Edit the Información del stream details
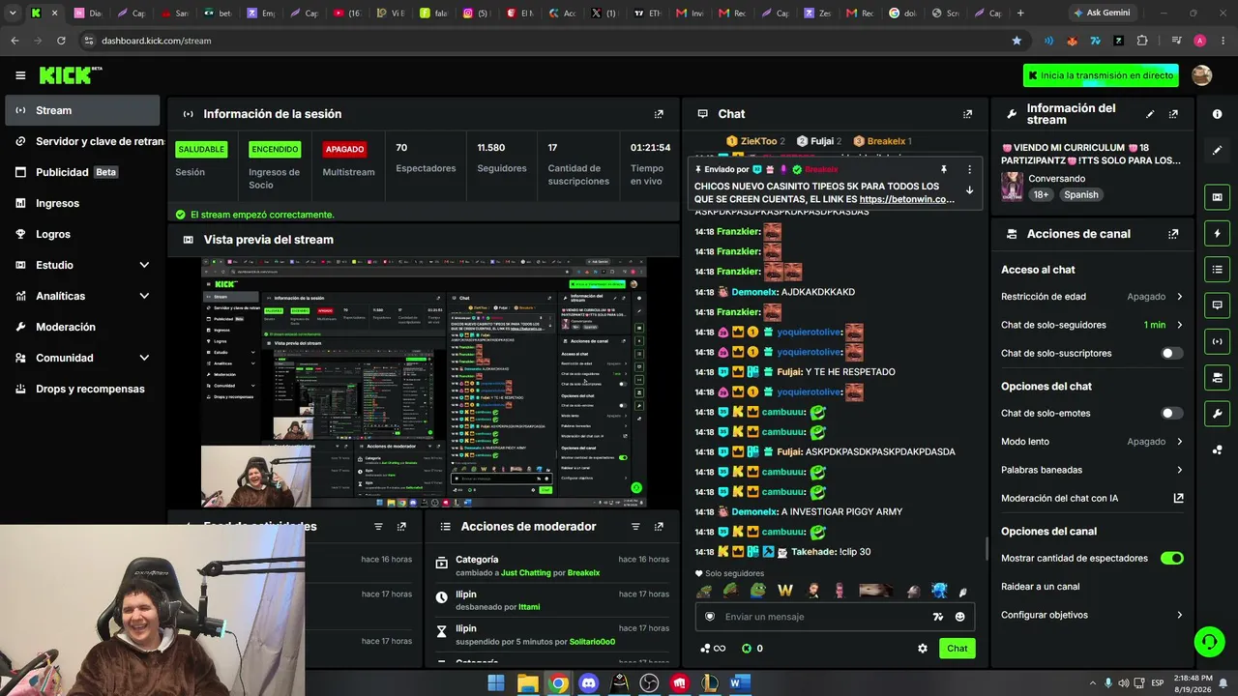The height and width of the screenshot is (696, 1238). [x=1150, y=114]
